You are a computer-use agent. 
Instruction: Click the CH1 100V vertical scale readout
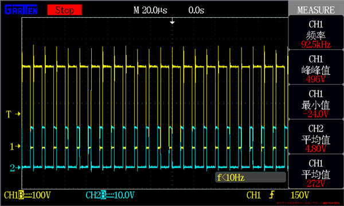point(28,195)
